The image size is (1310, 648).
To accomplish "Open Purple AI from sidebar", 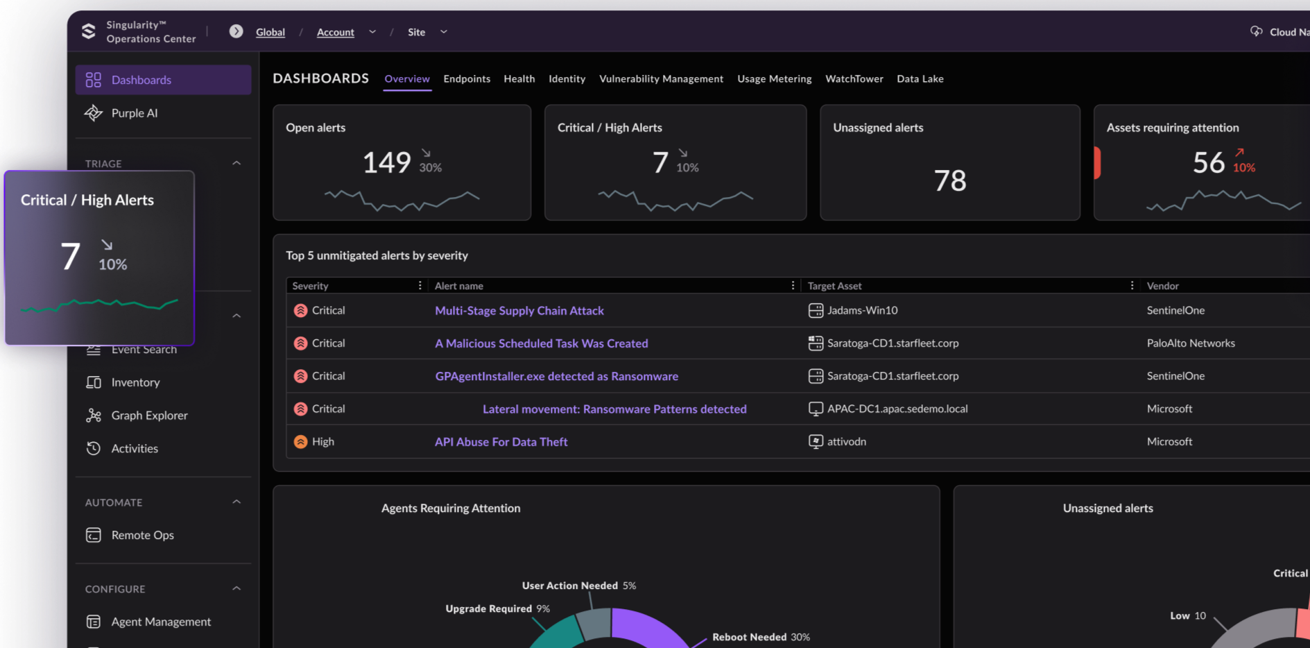I will (x=135, y=113).
